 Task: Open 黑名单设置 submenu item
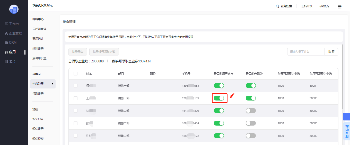(39, 58)
